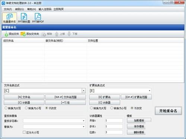Select extension 转换为小写 radio button
The height and width of the screenshot is (139, 186).
[x=112, y=108]
